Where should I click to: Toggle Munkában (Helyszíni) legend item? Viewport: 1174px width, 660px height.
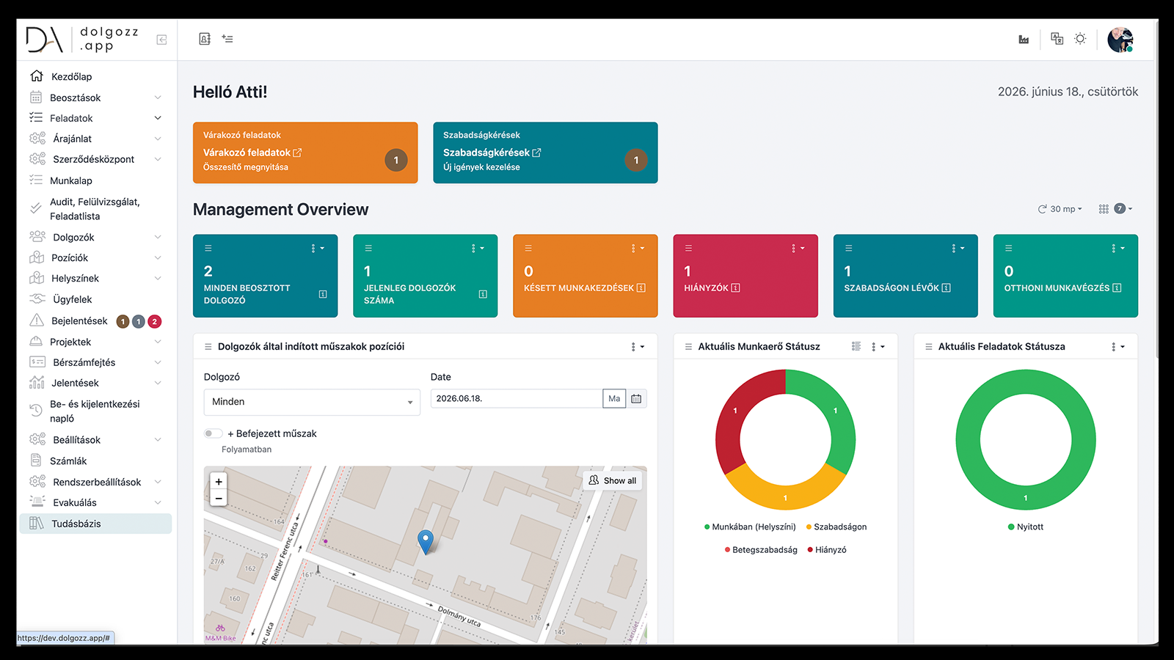750,527
